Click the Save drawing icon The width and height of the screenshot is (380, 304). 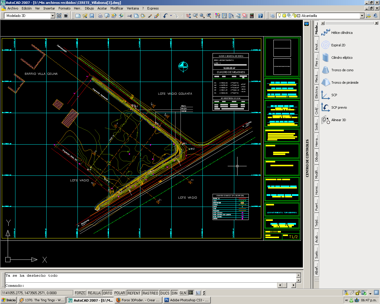pyautogui.click(x=92, y=16)
